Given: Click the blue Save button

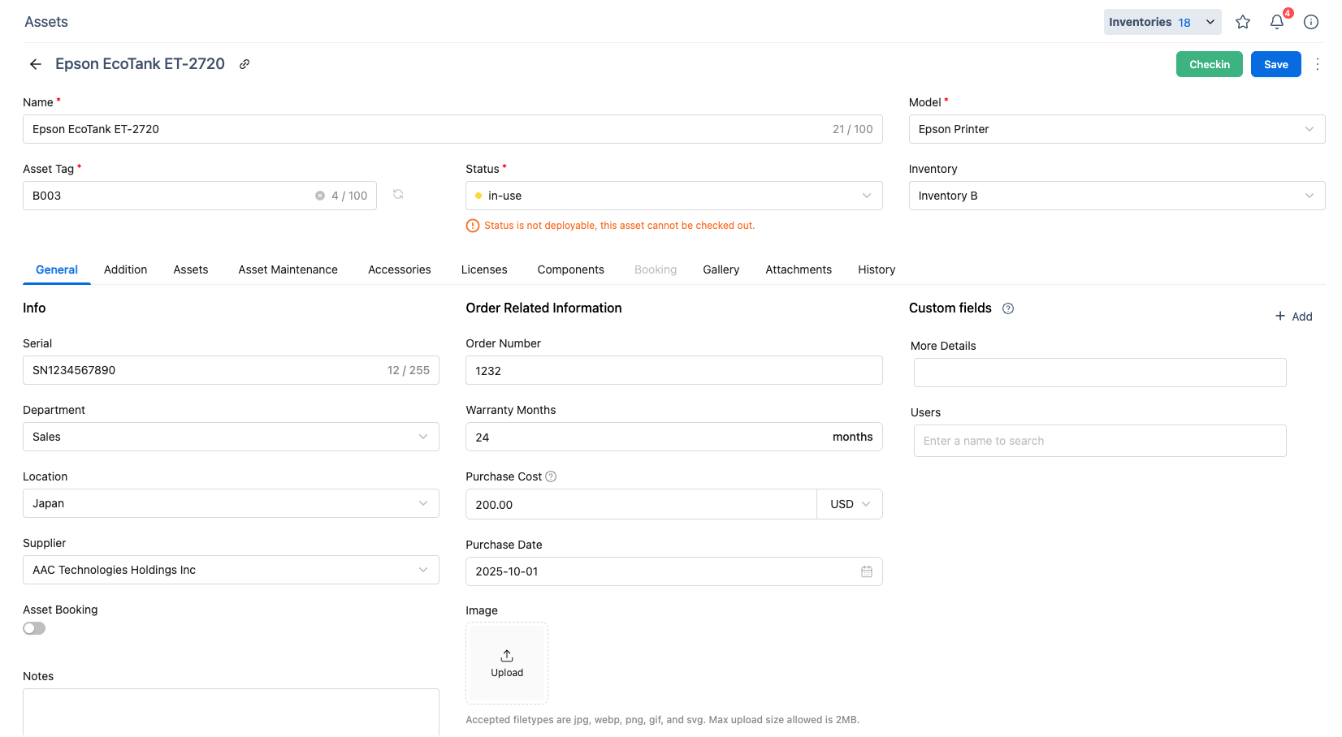Looking at the screenshot, I should tap(1275, 64).
